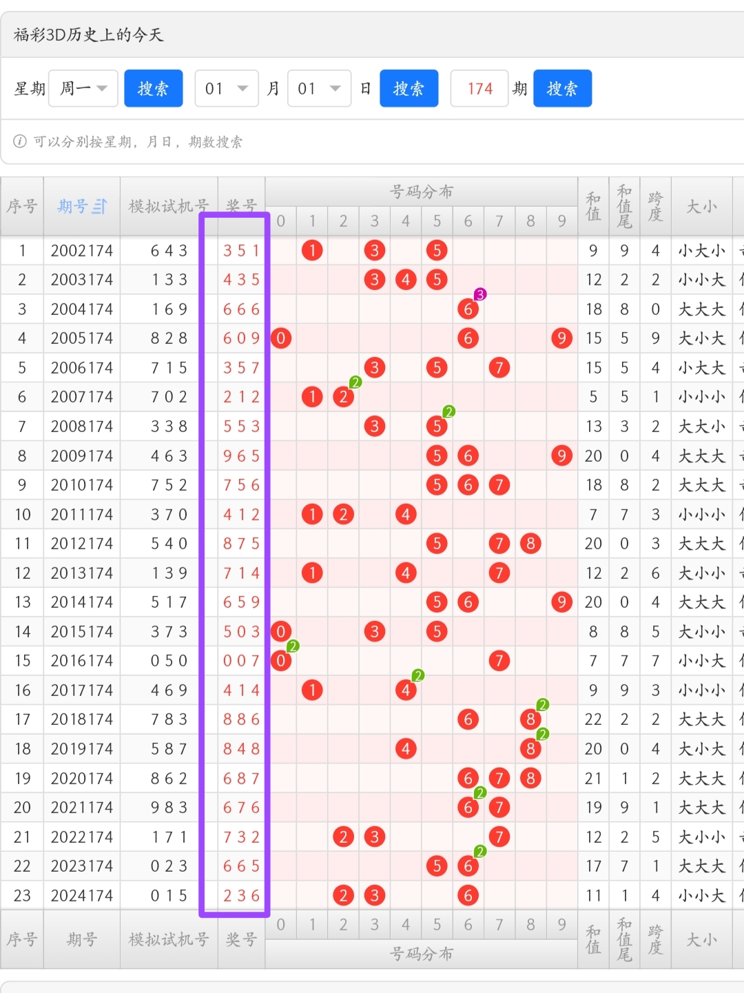This screenshot has width=744, height=993.
Task: Select issue number 2007174
Action: (82, 397)
